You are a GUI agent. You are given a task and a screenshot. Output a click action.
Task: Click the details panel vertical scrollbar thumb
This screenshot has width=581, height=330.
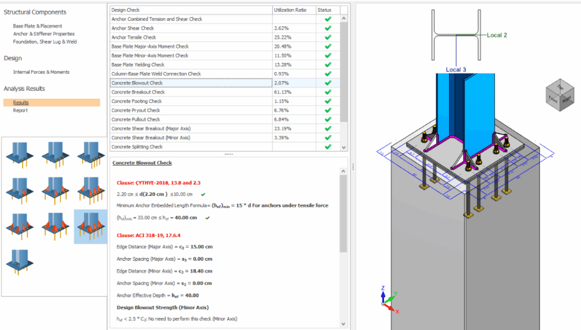point(343,213)
